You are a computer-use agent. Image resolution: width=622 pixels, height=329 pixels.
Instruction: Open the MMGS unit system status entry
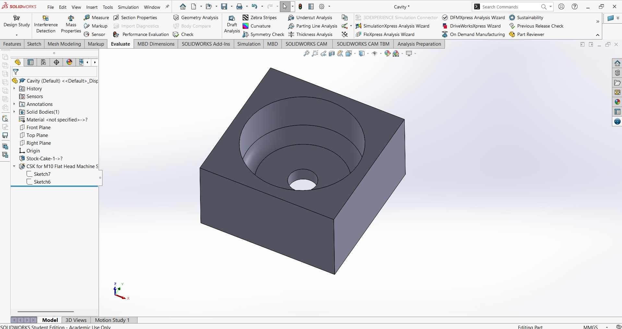(590, 327)
